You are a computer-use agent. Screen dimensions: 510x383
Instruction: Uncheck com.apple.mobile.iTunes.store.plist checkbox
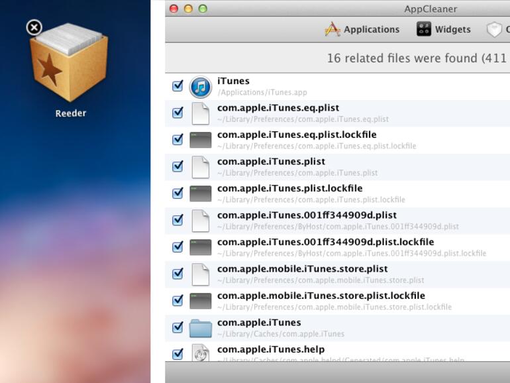click(178, 274)
